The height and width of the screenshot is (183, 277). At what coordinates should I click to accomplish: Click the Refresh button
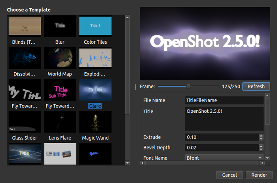pos(256,86)
